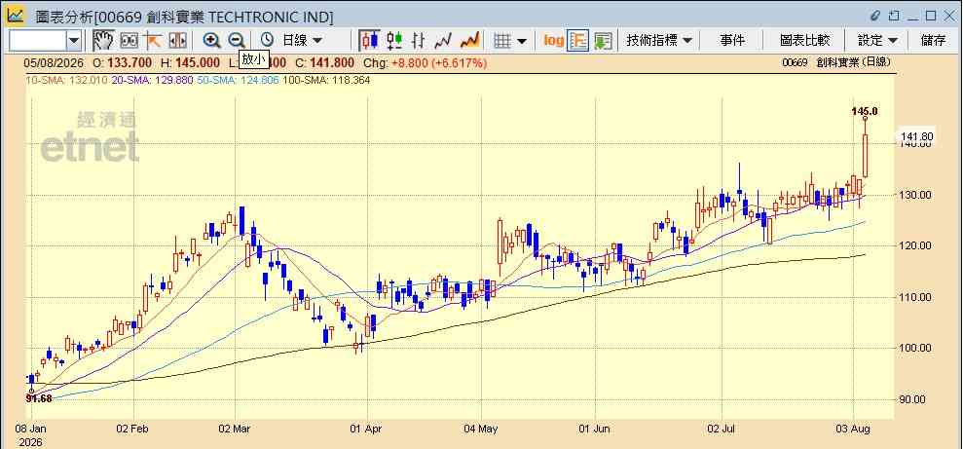Click the 08 Jan date axis label

(x=32, y=429)
